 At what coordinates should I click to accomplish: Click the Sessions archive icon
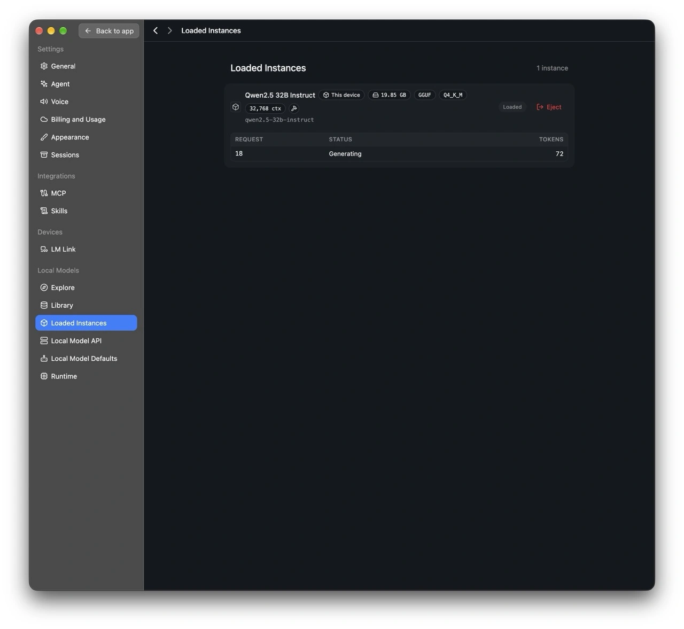pos(44,155)
